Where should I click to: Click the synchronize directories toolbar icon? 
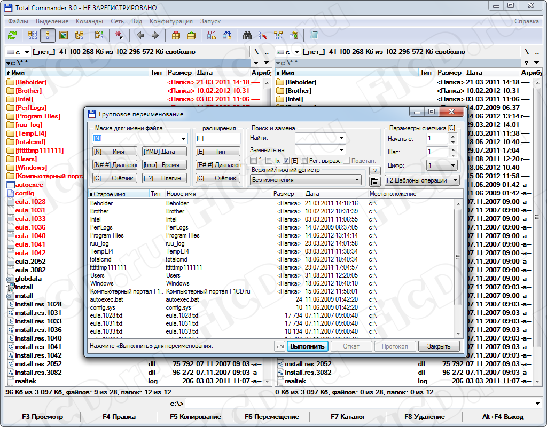[278, 35]
